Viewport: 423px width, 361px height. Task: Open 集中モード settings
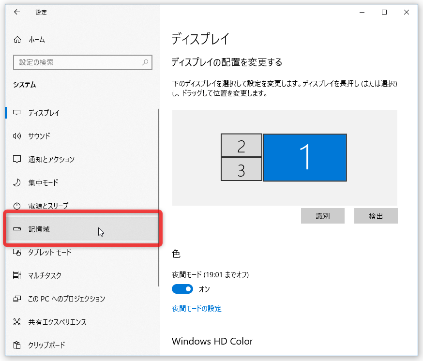click(82, 182)
